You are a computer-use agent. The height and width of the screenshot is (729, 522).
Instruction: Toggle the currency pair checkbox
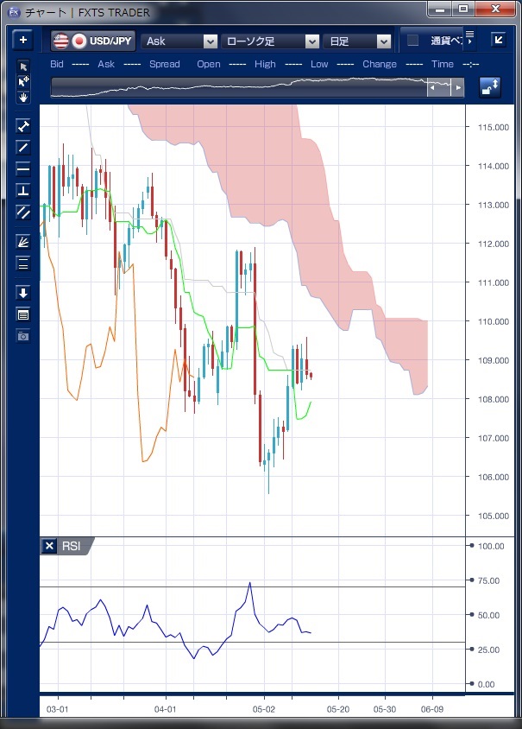(x=413, y=41)
